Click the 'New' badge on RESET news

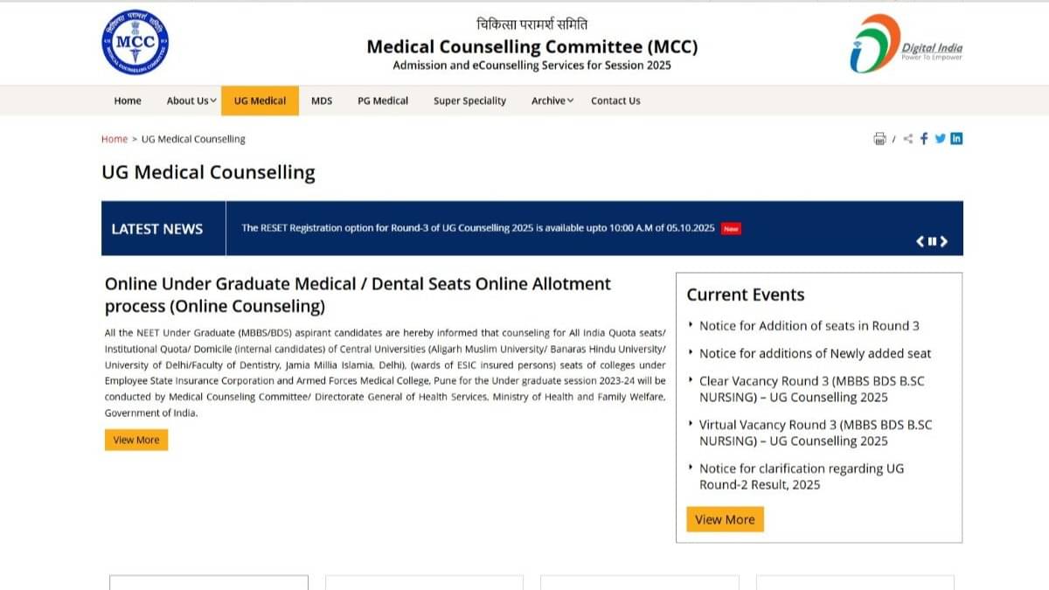click(x=730, y=228)
